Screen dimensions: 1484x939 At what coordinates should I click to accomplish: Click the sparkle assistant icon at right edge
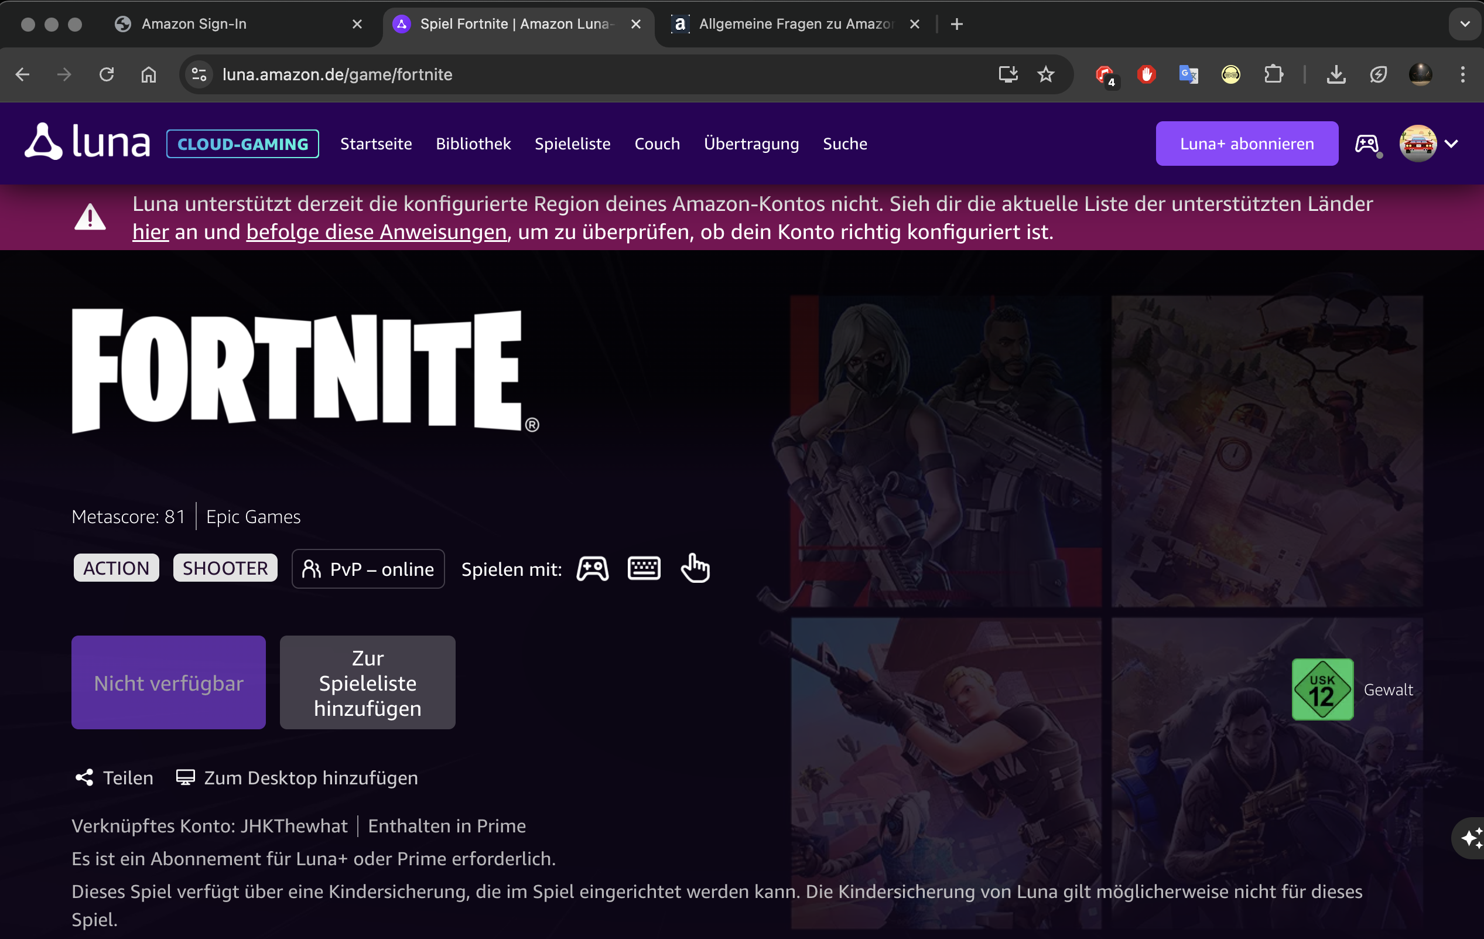tap(1471, 838)
